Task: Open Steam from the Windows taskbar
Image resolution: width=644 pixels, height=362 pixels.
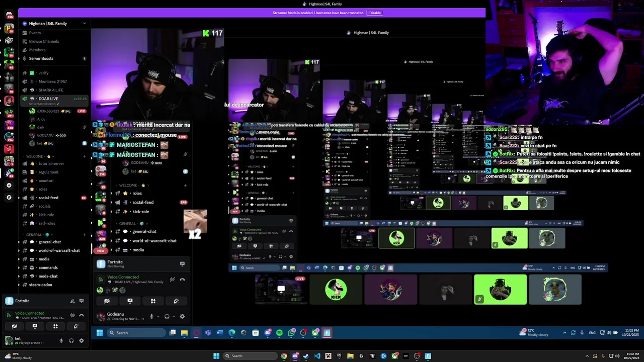Action: coord(306,356)
